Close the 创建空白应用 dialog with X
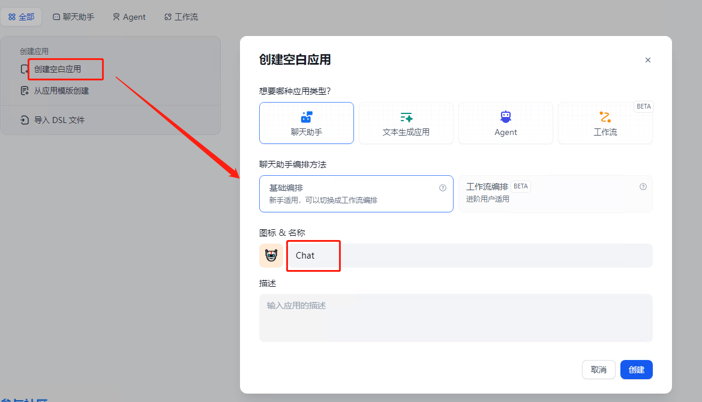The height and width of the screenshot is (402, 702). tap(648, 60)
